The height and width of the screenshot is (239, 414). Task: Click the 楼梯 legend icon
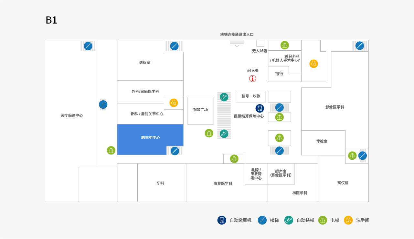click(x=262, y=220)
